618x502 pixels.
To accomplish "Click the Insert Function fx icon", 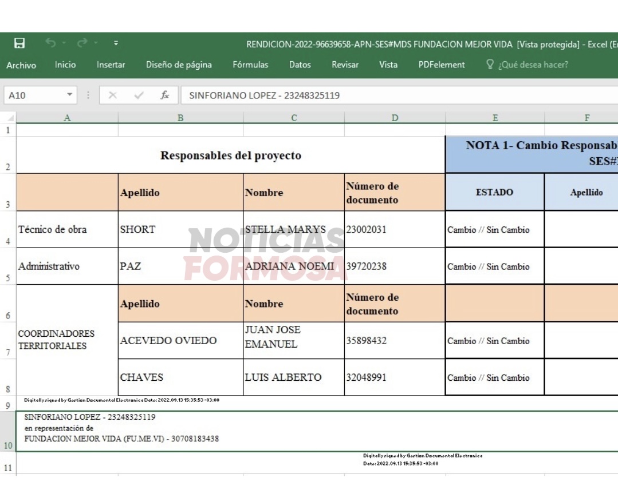I will click(165, 95).
